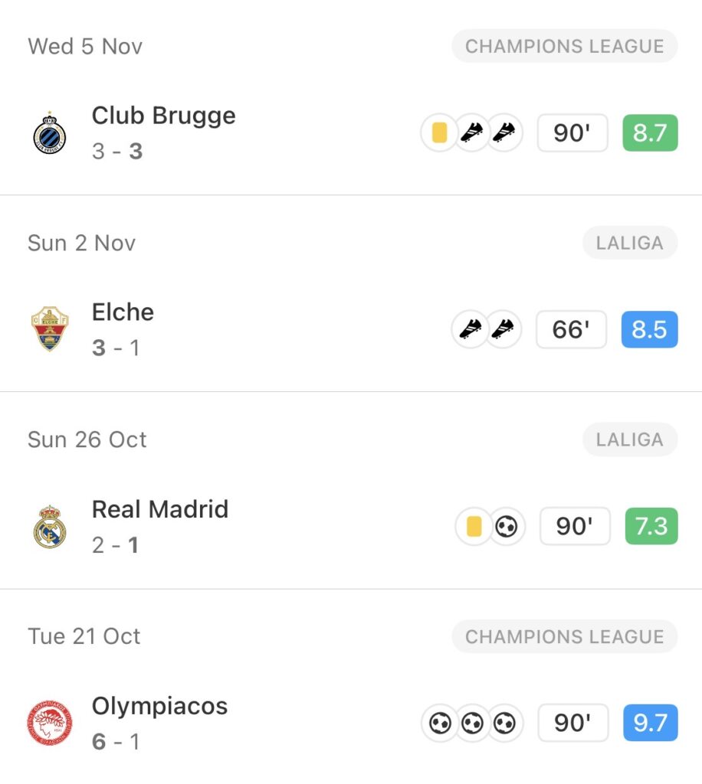The width and height of the screenshot is (702, 784).
Task: Open the Club Brugge match name
Action: [163, 116]
